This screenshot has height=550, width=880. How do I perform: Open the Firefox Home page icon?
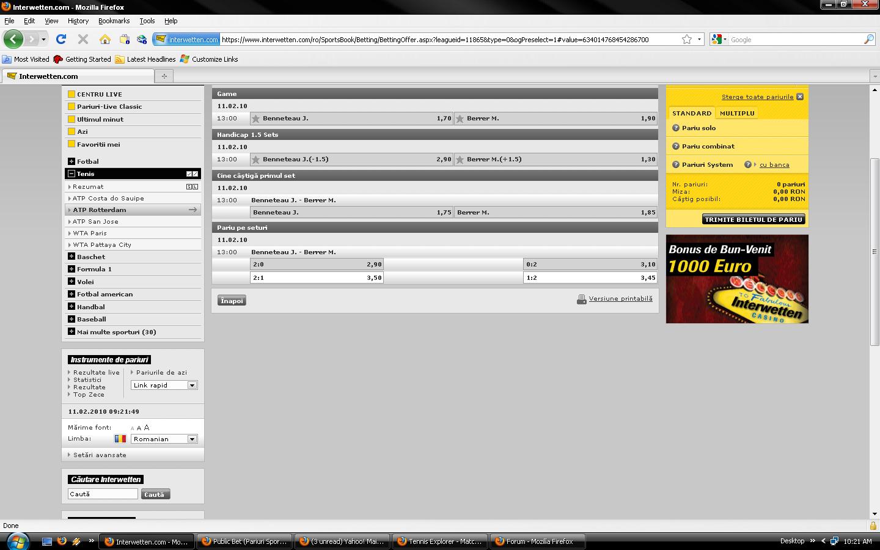point(105,39)
